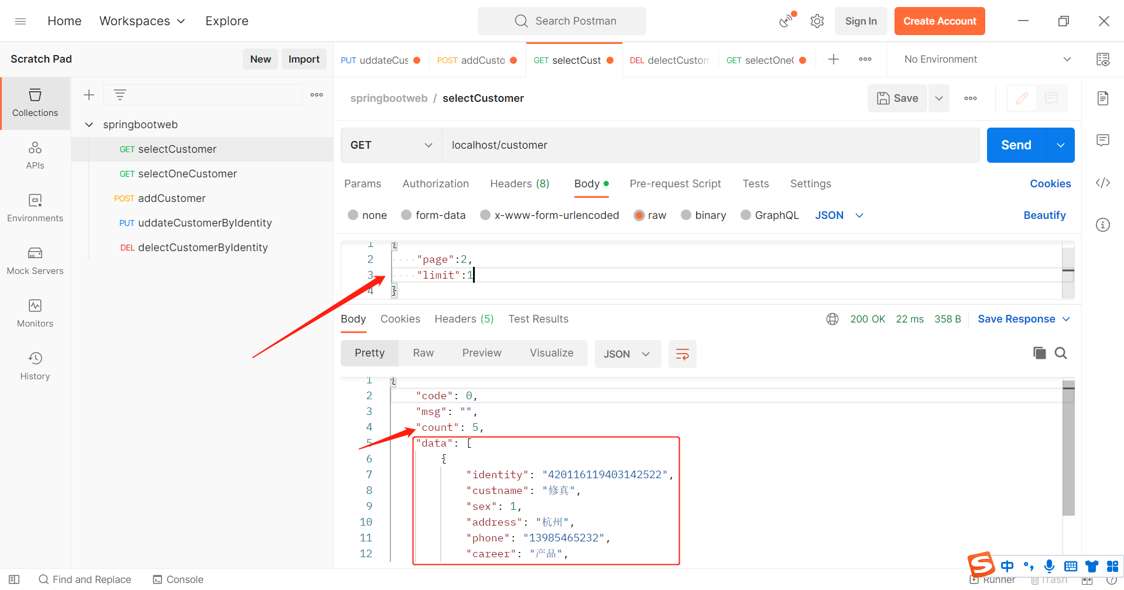Open the Pre-request Script tab
The height and width of the screenshot is (590, 1124).
coord(675,184)
